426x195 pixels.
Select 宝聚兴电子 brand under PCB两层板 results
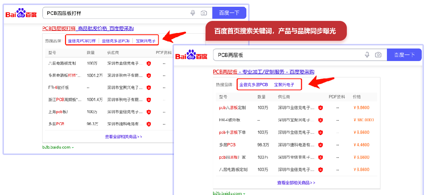[284, 85]
